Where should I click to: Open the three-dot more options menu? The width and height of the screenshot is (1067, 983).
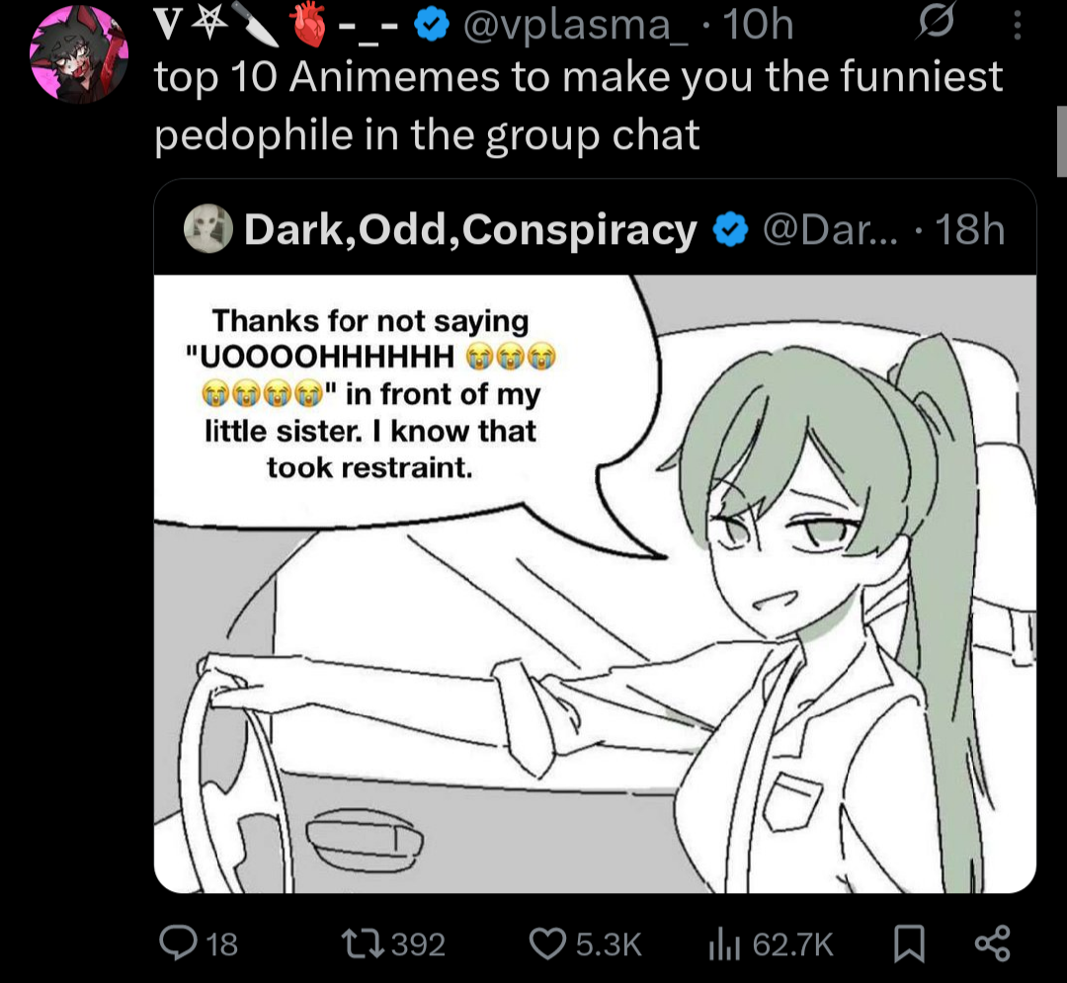pyautogui.click(x=1017, y=26)
